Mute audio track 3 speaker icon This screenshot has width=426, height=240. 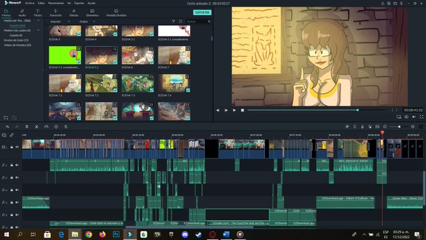pos(17,190)
